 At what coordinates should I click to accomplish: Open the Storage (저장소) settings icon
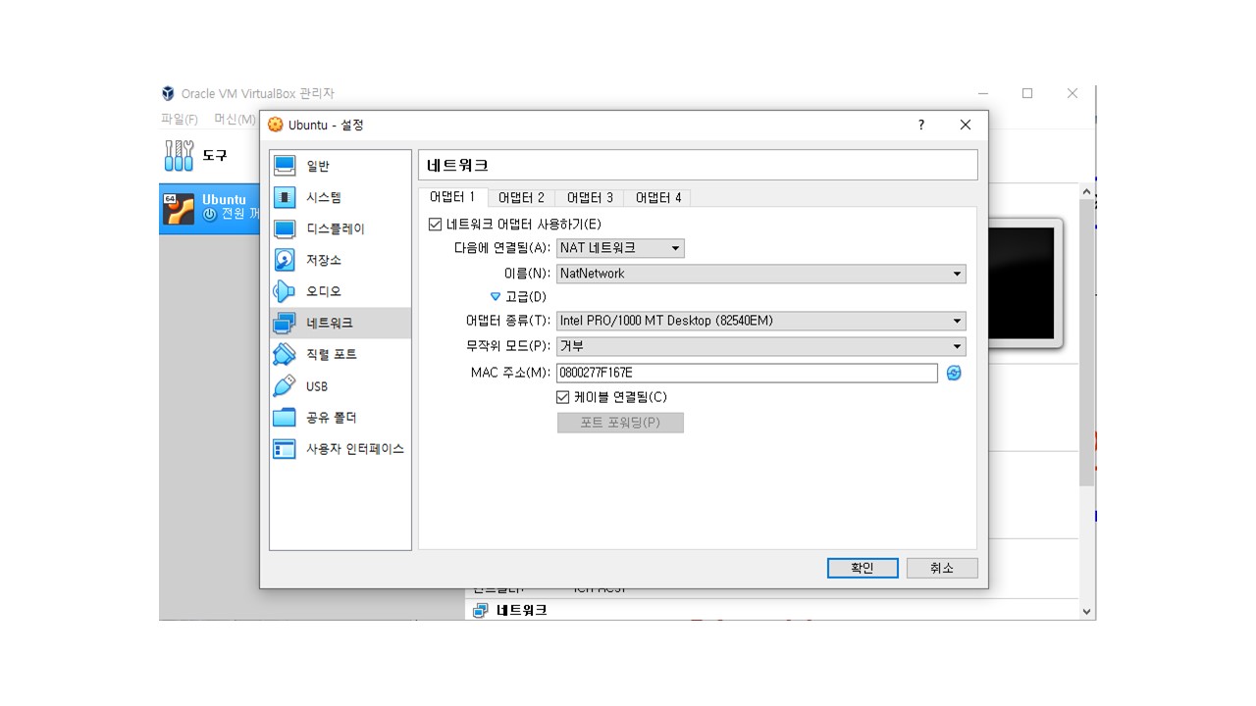point(285,260)
